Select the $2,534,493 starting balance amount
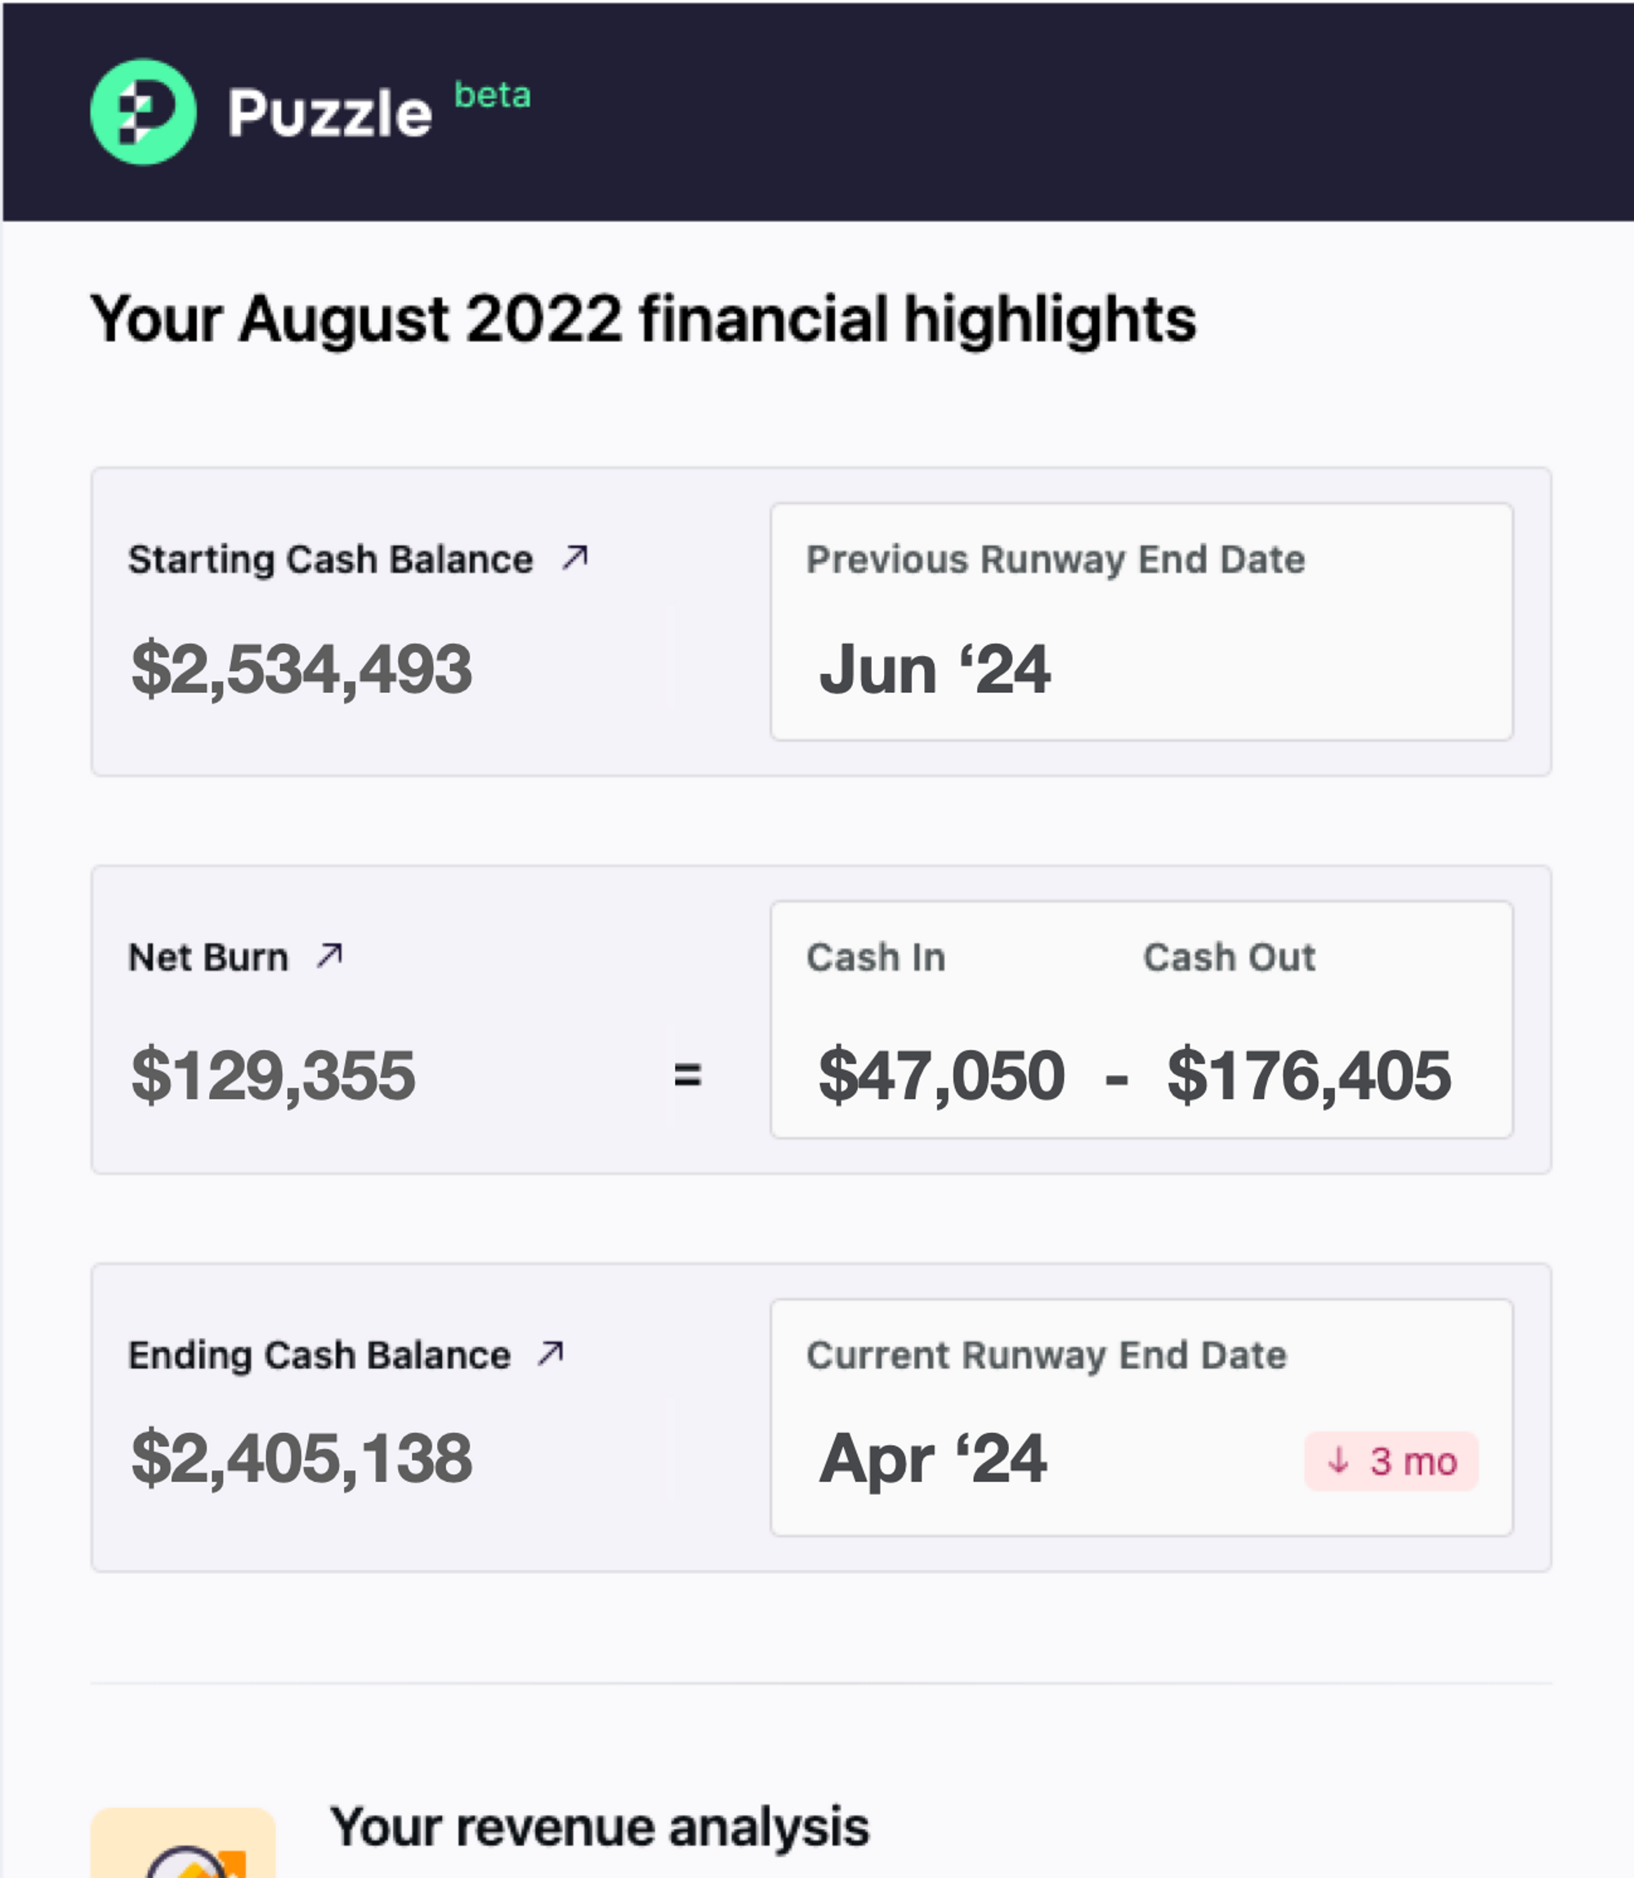The width and height of the screenshot is (1634, 1878). tap(301, 669)
